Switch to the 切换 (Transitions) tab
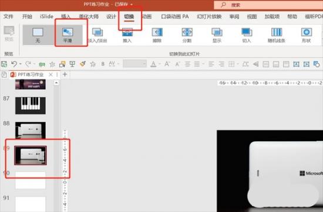 (x=129, y=16)
